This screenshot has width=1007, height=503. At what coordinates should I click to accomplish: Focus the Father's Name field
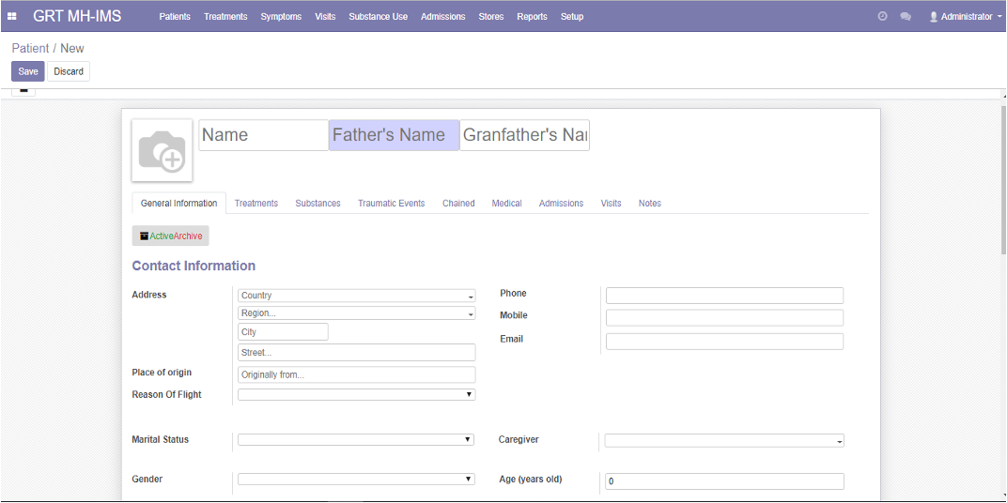[395, 135]
